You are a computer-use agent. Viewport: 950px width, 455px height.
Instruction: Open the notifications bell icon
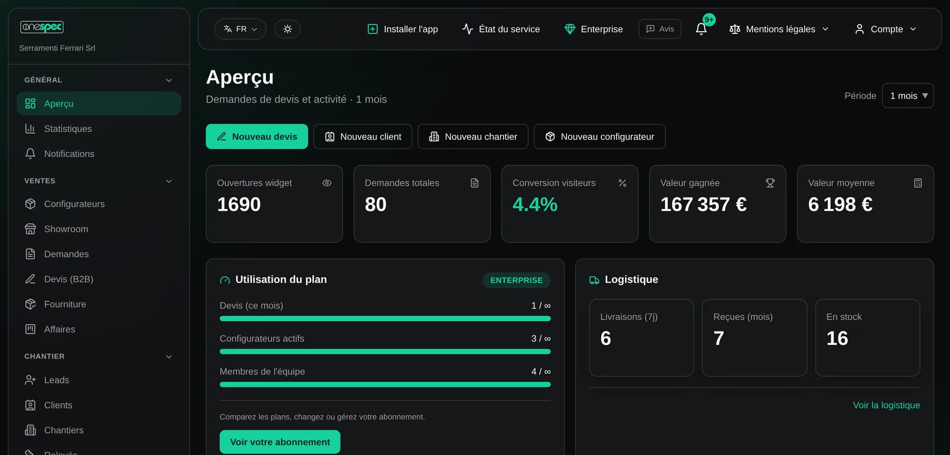[701, 29]
